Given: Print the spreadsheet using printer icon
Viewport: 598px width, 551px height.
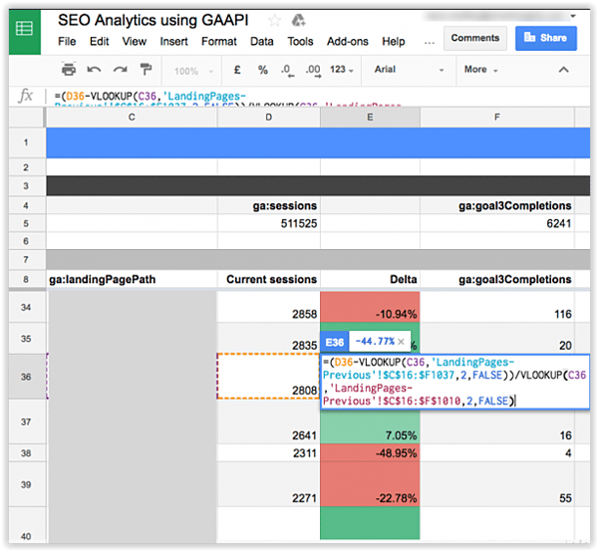Looking at the screenshot, I should click(x=69, y=70).
